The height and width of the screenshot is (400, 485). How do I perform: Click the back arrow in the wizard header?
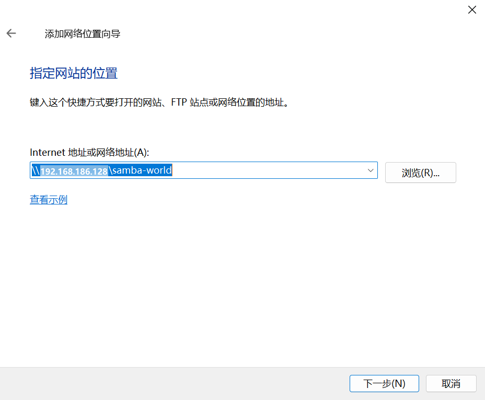[x=11, y=33]
